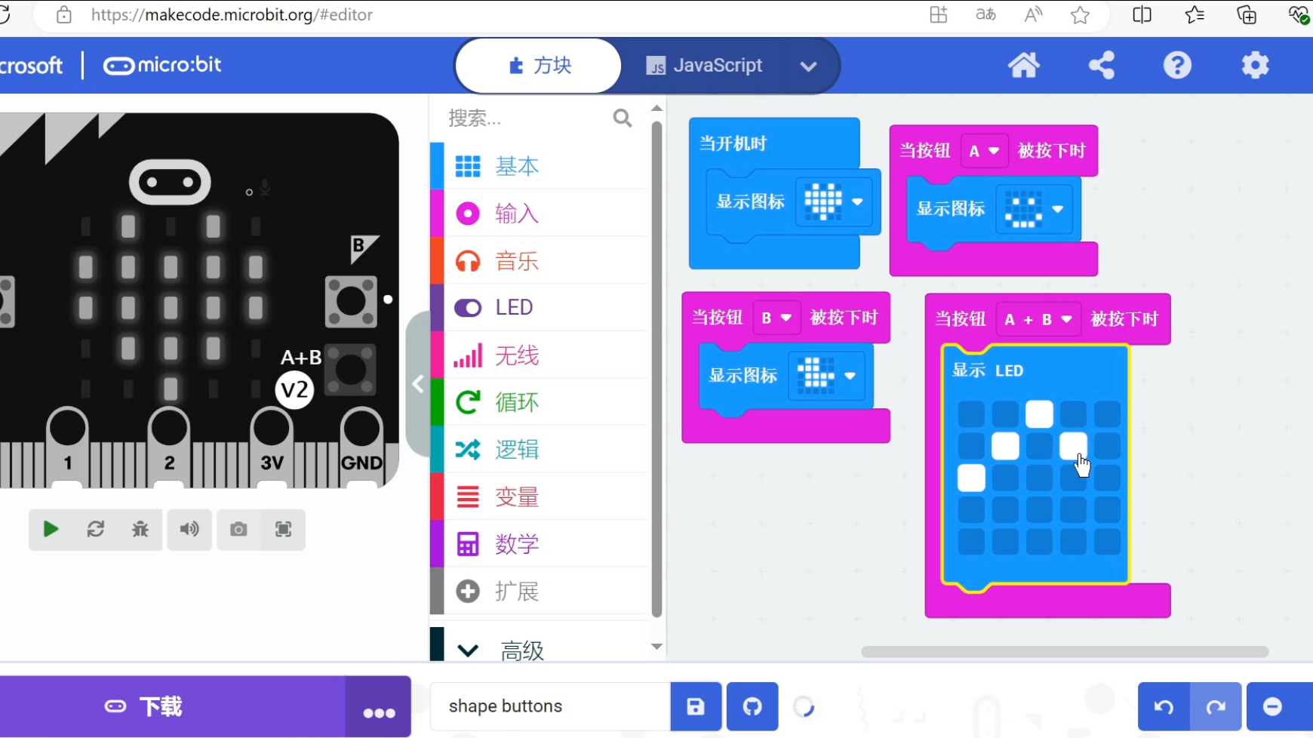Open the micro:bit home page icon
This screenshot has width=1313, height=738.
tap(1023, 66)
